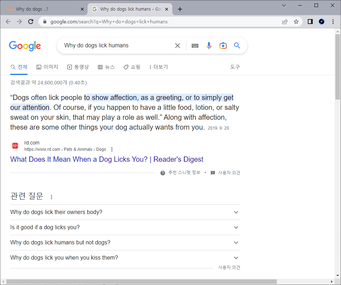This screenshot has height=285, width=341.
Task: Switch to 뉴스 results
Action: point(106,67)
